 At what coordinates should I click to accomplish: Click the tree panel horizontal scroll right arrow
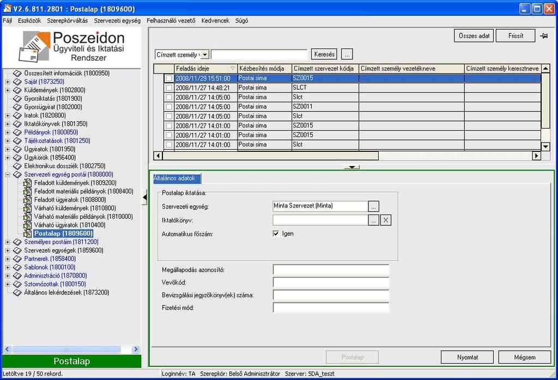pyautogui.click(x=136, y=349)
